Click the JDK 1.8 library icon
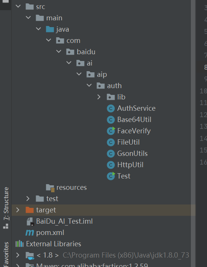The image size is (207, 267). click(30, 256)
